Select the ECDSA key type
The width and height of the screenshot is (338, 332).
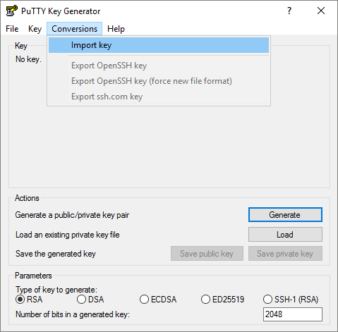158,300
